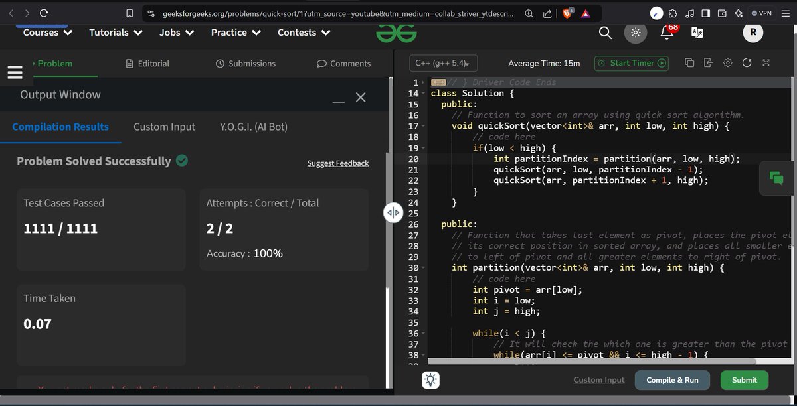
Task: Open the problem panel hamburger menu
Action: pyautogui.click(x=15, y=72)
